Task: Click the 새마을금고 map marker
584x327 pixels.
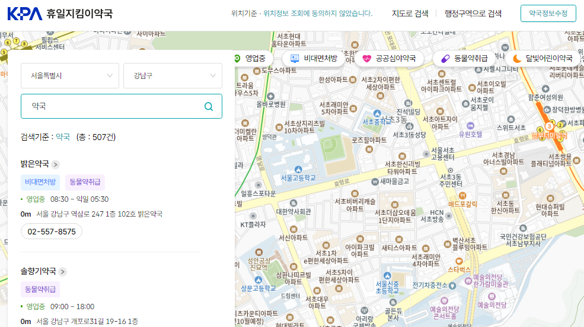Action: point(375,182)
